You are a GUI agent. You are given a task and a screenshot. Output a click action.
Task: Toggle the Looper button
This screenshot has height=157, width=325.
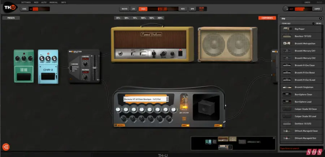317,9
